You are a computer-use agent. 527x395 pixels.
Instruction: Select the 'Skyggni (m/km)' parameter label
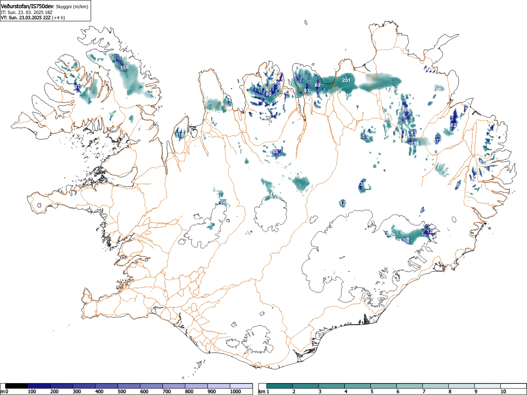tap(72, 7)
